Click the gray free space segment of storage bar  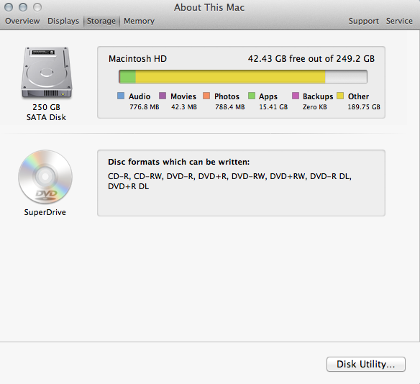click(x=346, y=77)
